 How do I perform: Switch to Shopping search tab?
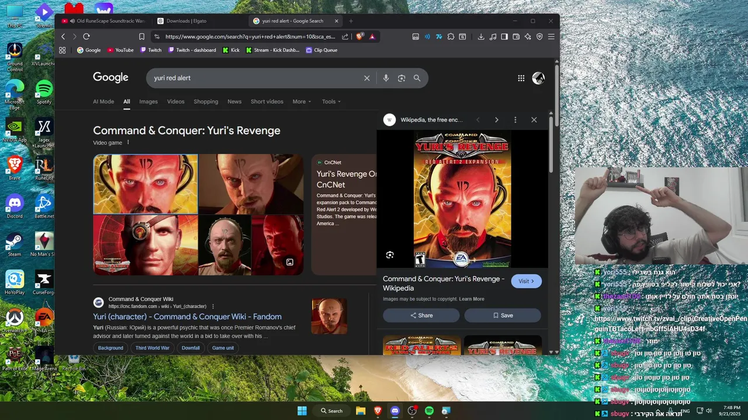(206, 101)
